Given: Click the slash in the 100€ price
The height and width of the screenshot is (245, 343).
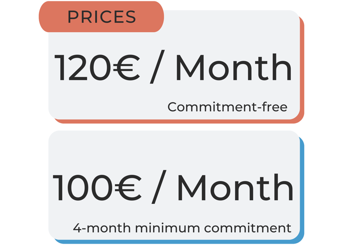Looking at the screenshot, I should point(159,188).
